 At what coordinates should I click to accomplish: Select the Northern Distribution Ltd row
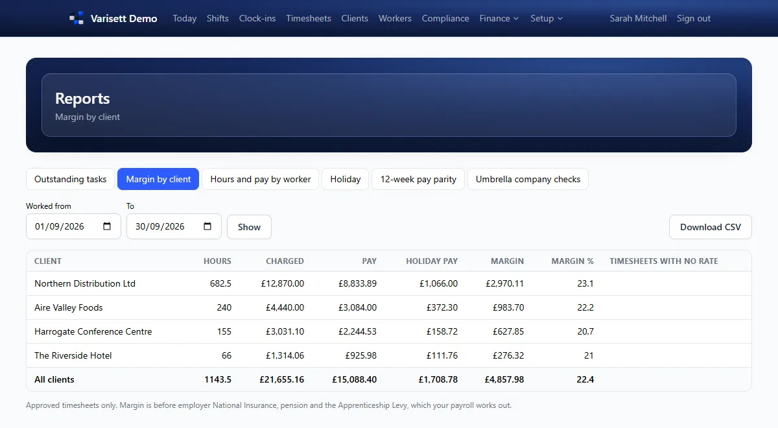coord(389,283)
